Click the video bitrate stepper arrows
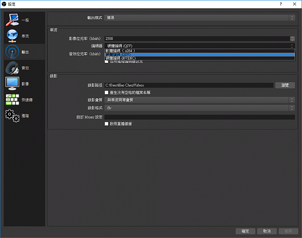302x238 pixels. pos(292,39)
